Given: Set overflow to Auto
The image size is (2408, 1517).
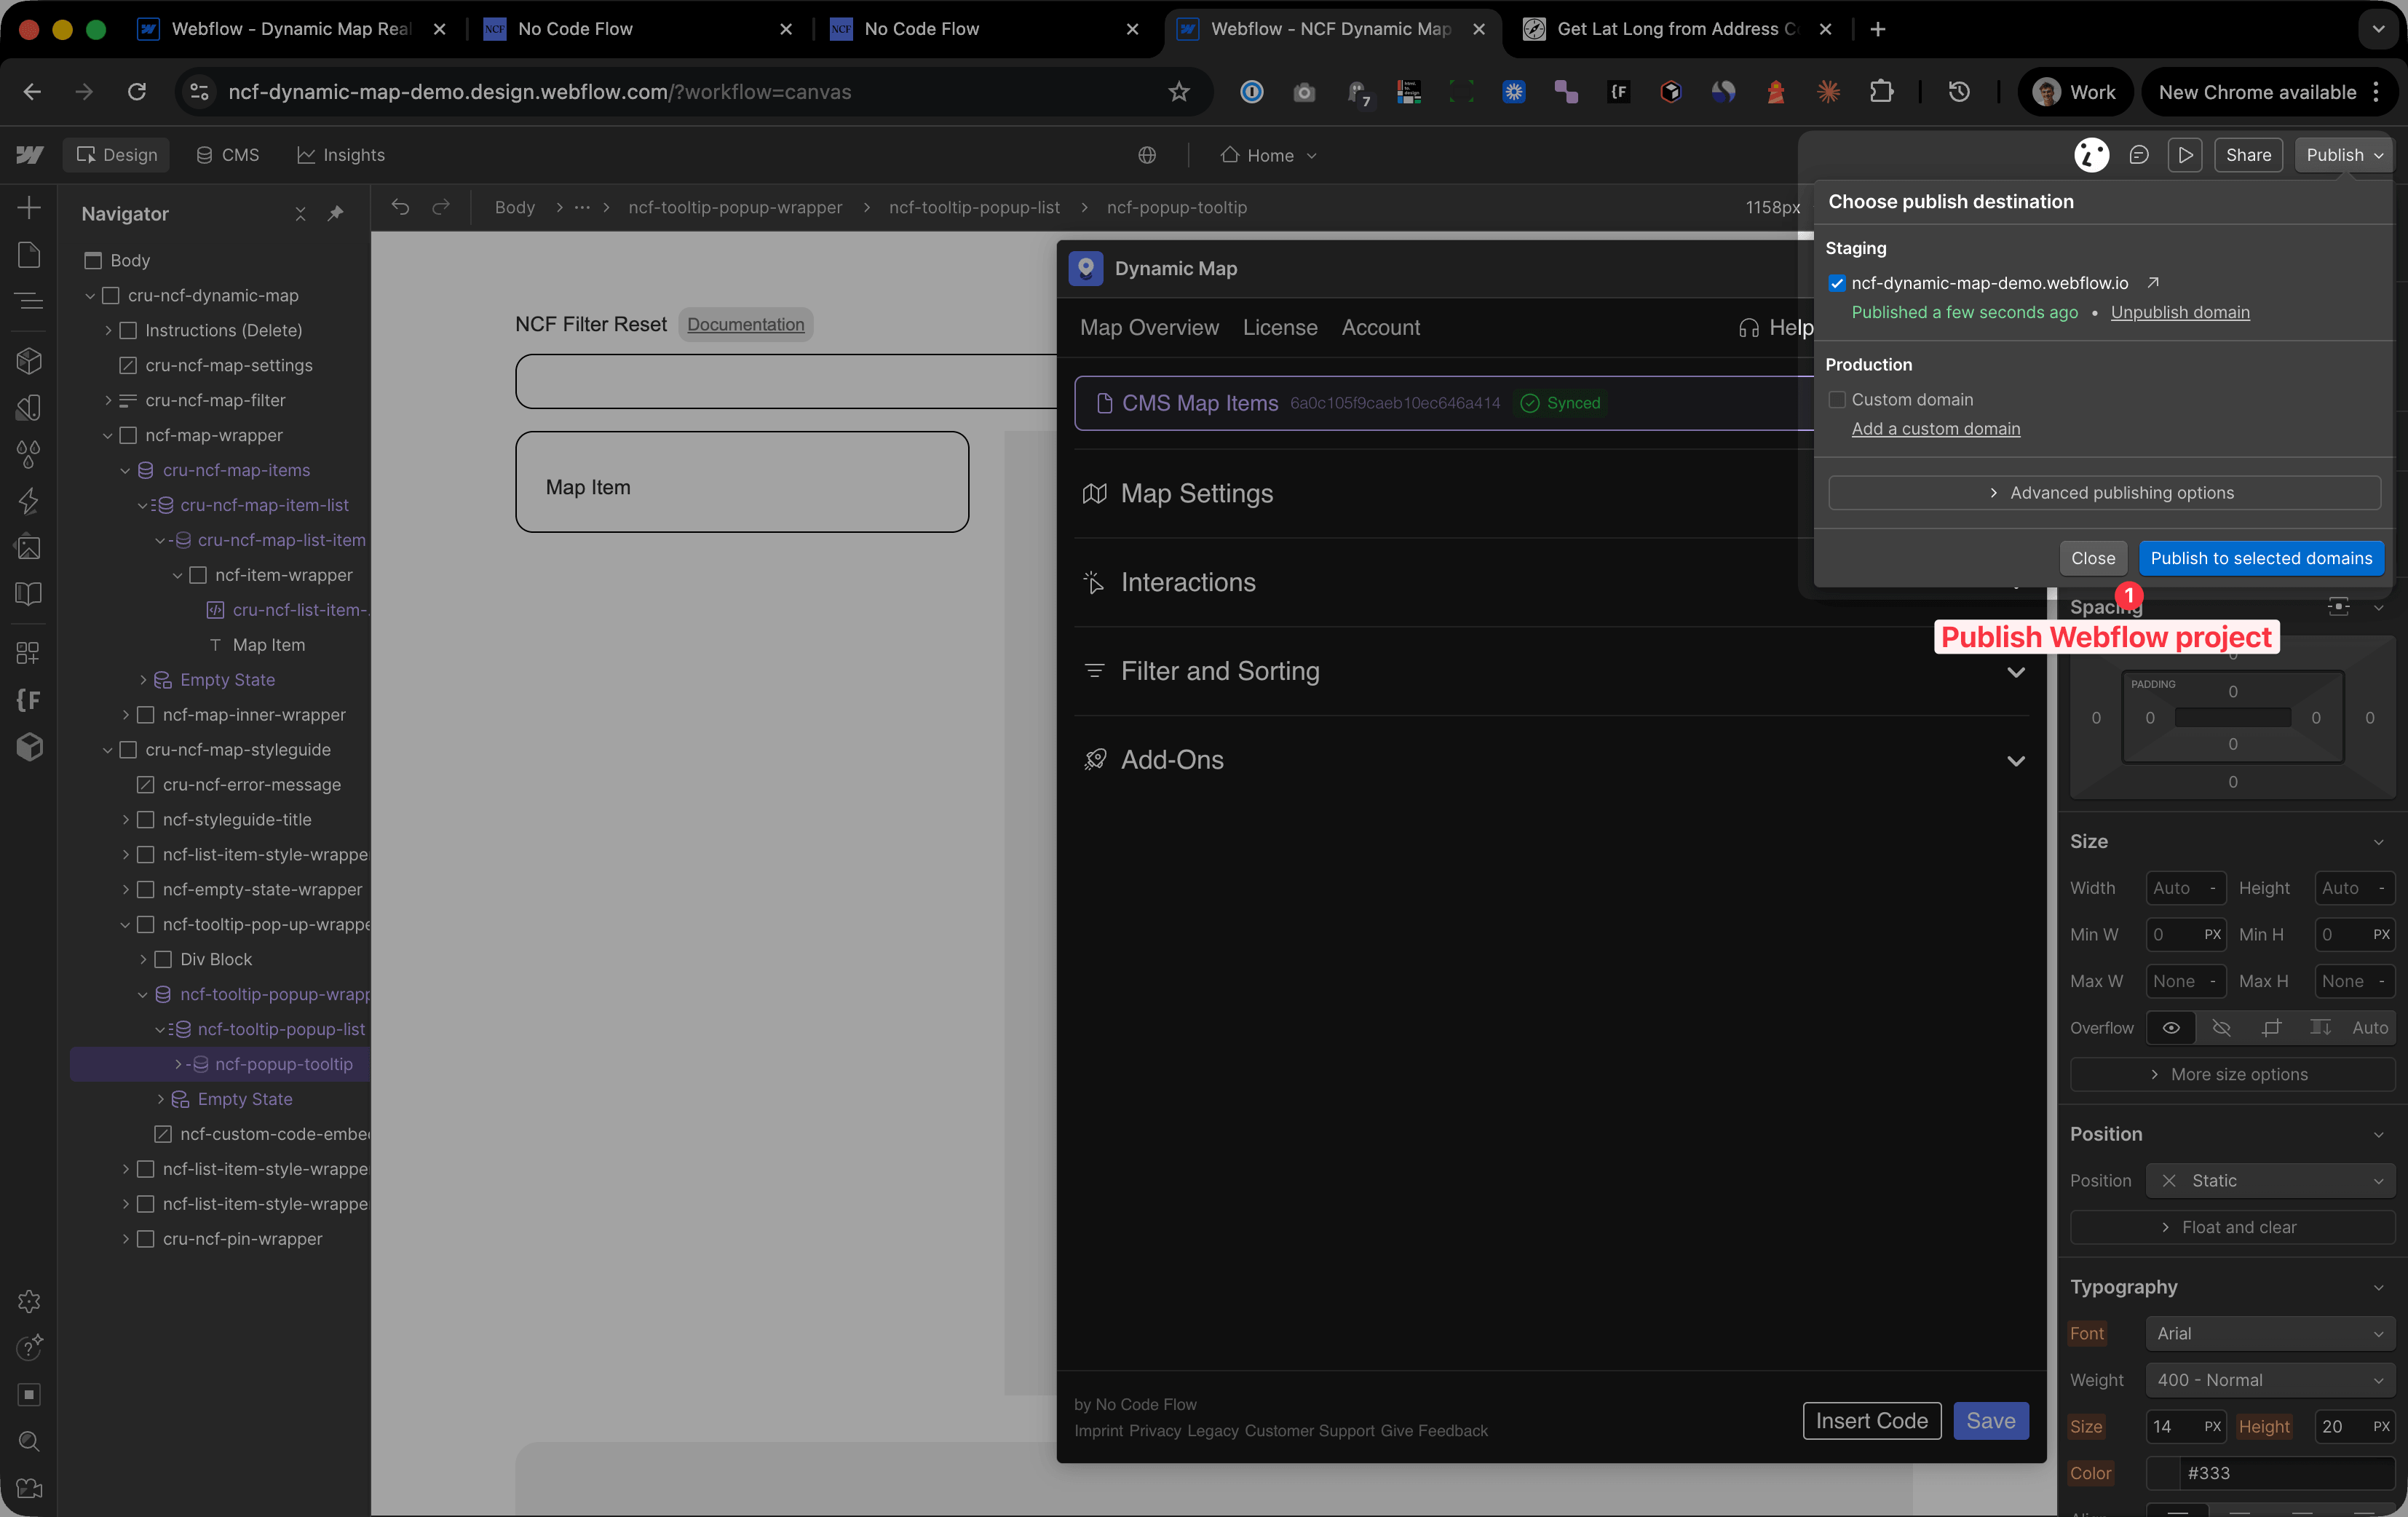Looking at the screenshot, I should pos(2370,1028).
